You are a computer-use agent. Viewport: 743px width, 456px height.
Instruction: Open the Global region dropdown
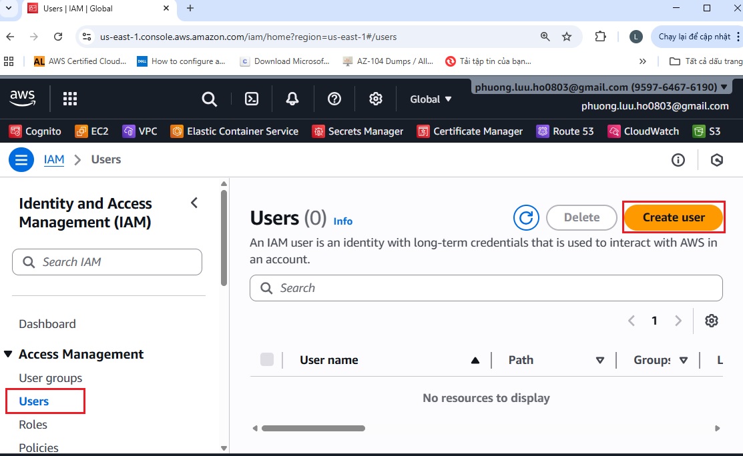pyautogui.click(x=431, y=99)
